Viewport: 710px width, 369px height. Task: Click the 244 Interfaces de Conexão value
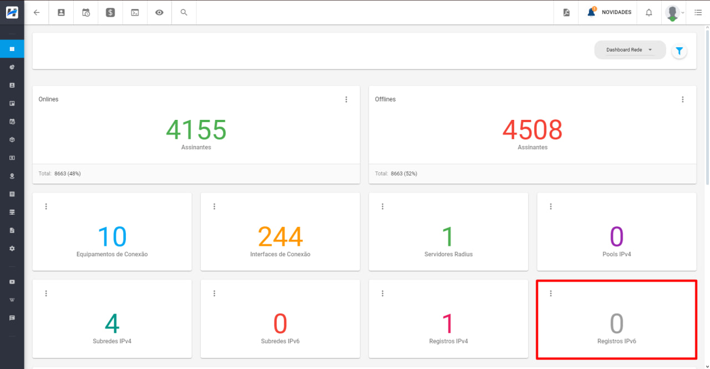280,237
